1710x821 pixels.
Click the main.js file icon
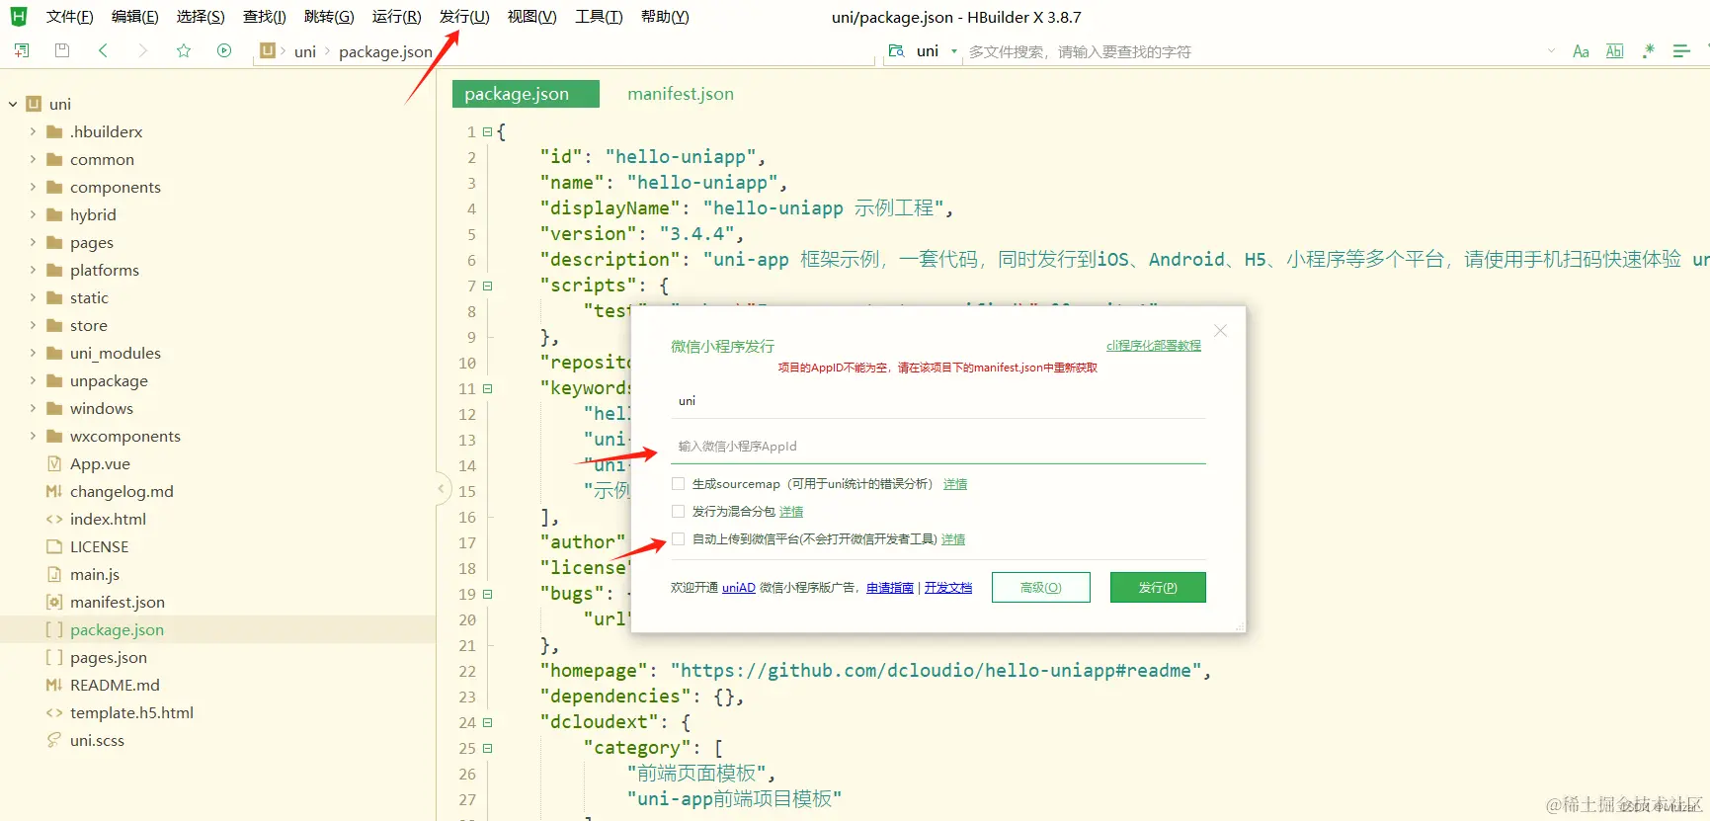(54, 574)
